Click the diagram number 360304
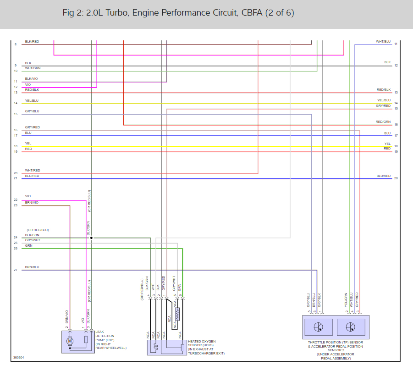413x371 pixels. point(19,358)
